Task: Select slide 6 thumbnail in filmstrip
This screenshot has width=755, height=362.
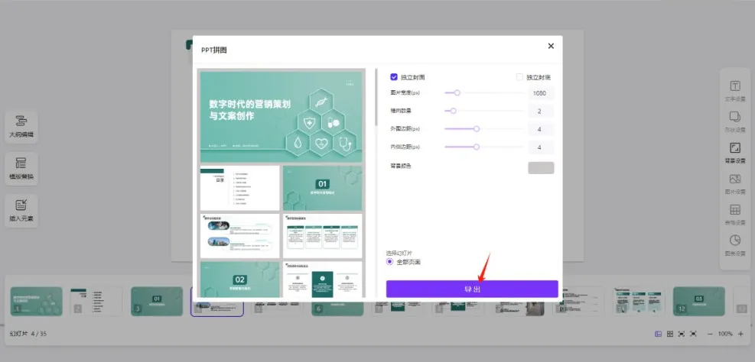Action: [337, 307]
